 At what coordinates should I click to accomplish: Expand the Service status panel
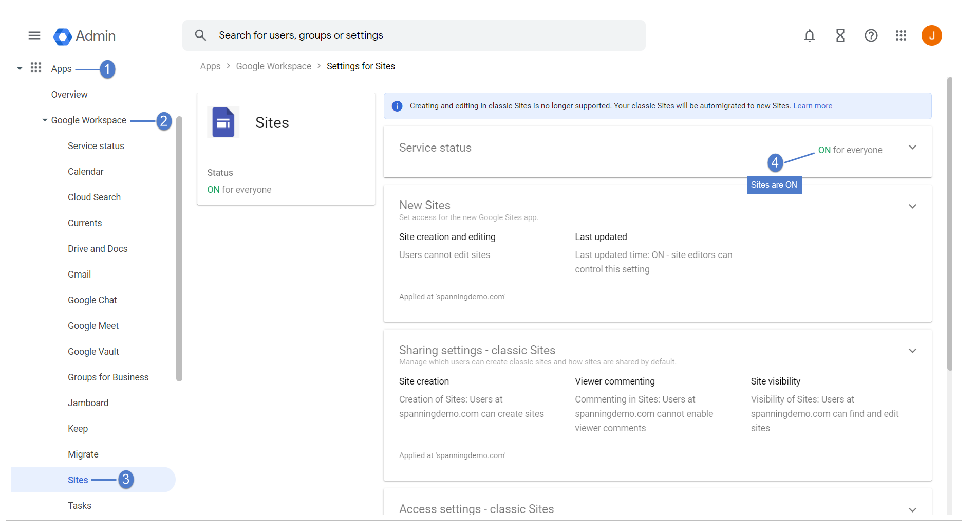coord(913,148)
